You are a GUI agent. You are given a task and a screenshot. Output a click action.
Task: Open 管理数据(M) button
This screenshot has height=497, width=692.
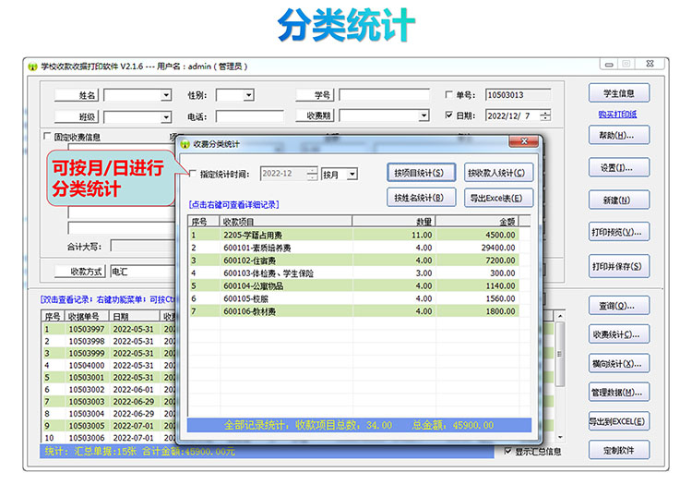[619, 392]
